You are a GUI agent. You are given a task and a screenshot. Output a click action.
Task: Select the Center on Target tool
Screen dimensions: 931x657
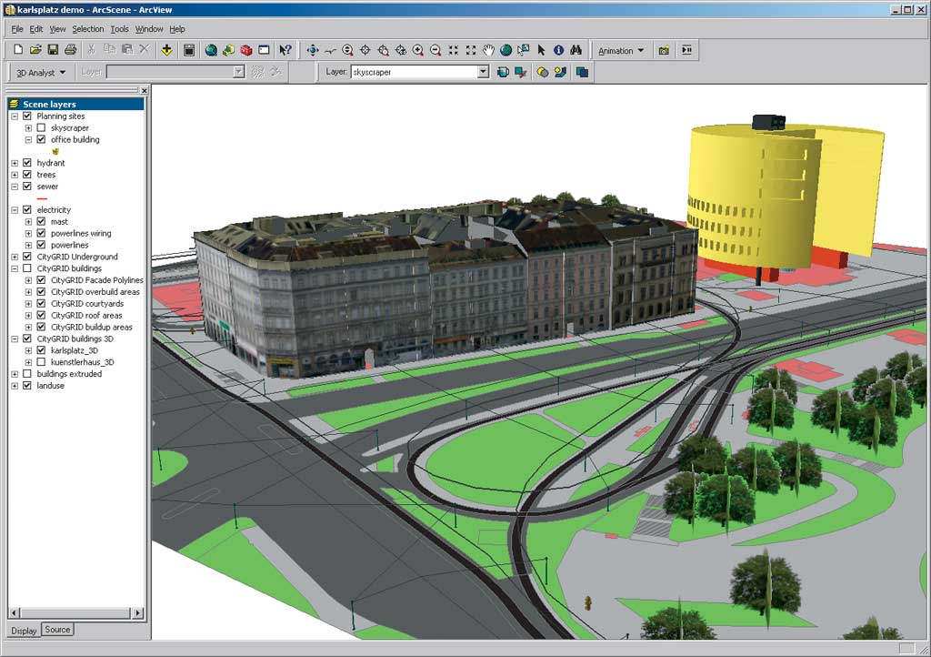[365, 50]
